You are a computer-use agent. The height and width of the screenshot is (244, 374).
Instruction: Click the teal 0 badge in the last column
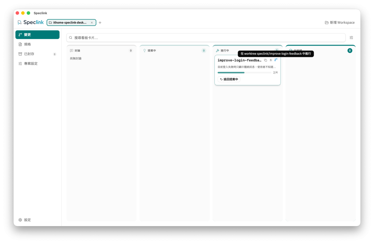click(x=350, y=50)
